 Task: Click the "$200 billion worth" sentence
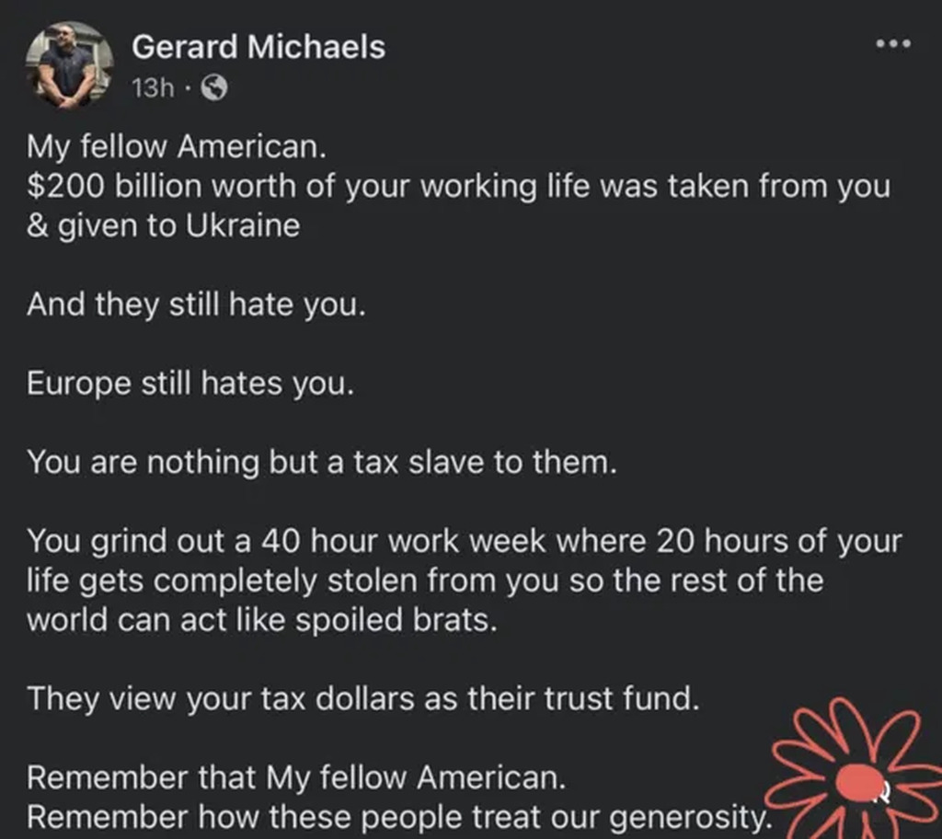coord(458,187)
